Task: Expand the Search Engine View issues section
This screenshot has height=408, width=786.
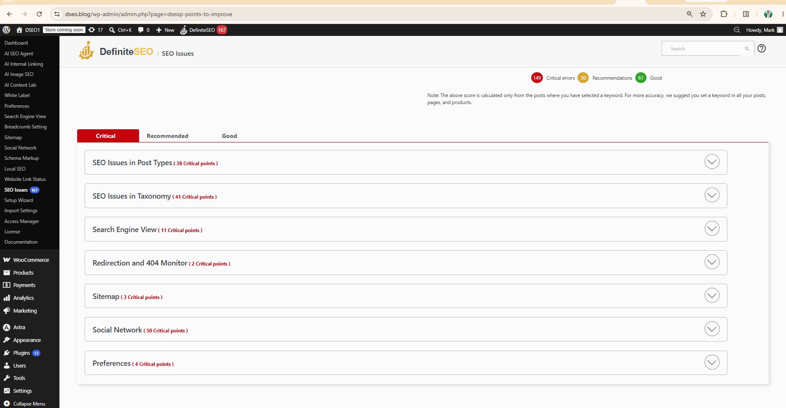Action: pyautogui.click(x=712, y=228)
